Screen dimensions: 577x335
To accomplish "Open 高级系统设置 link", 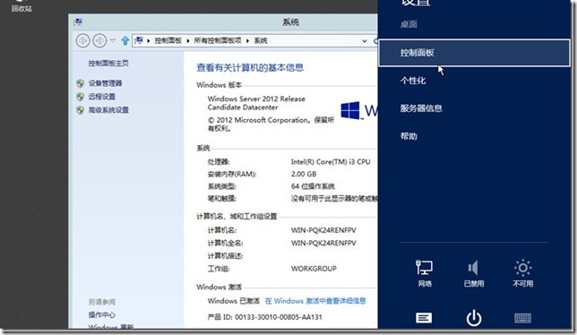I will click(108, 110).
